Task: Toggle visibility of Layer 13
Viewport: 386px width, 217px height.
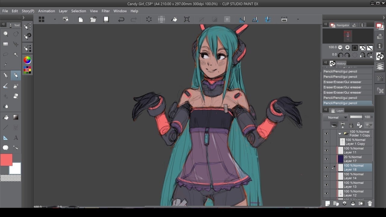Action: pos(326,185)
